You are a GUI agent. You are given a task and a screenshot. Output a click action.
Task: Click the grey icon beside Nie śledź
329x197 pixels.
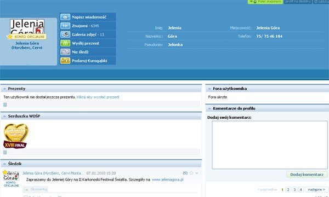click(x=65, y=52)
